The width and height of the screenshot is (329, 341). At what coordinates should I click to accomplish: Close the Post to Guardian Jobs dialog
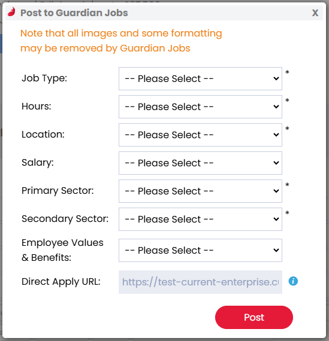315,13
